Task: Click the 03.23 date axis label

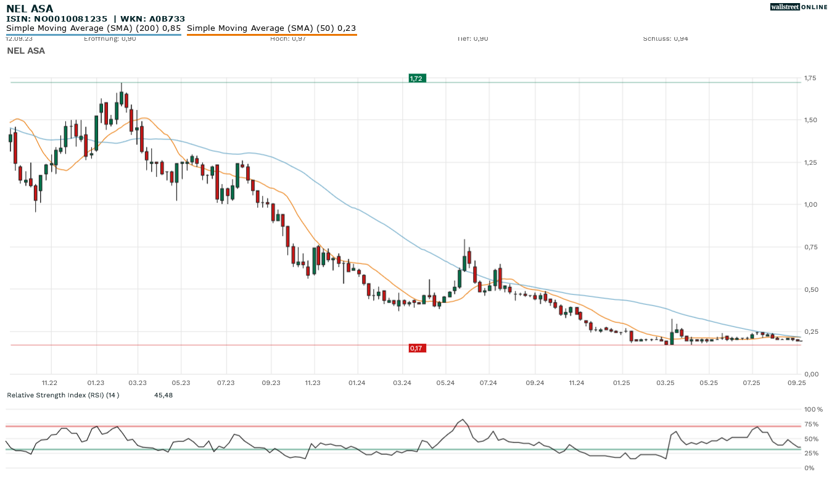Action: click(138, 383)
